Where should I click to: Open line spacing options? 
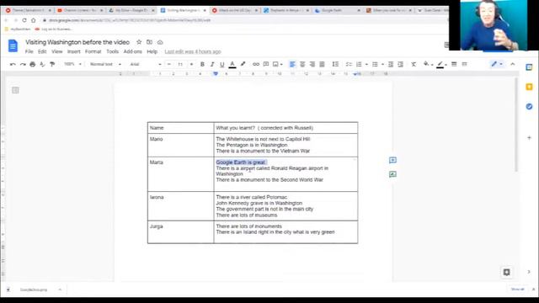pyautogui.click(x=335, y=64)
